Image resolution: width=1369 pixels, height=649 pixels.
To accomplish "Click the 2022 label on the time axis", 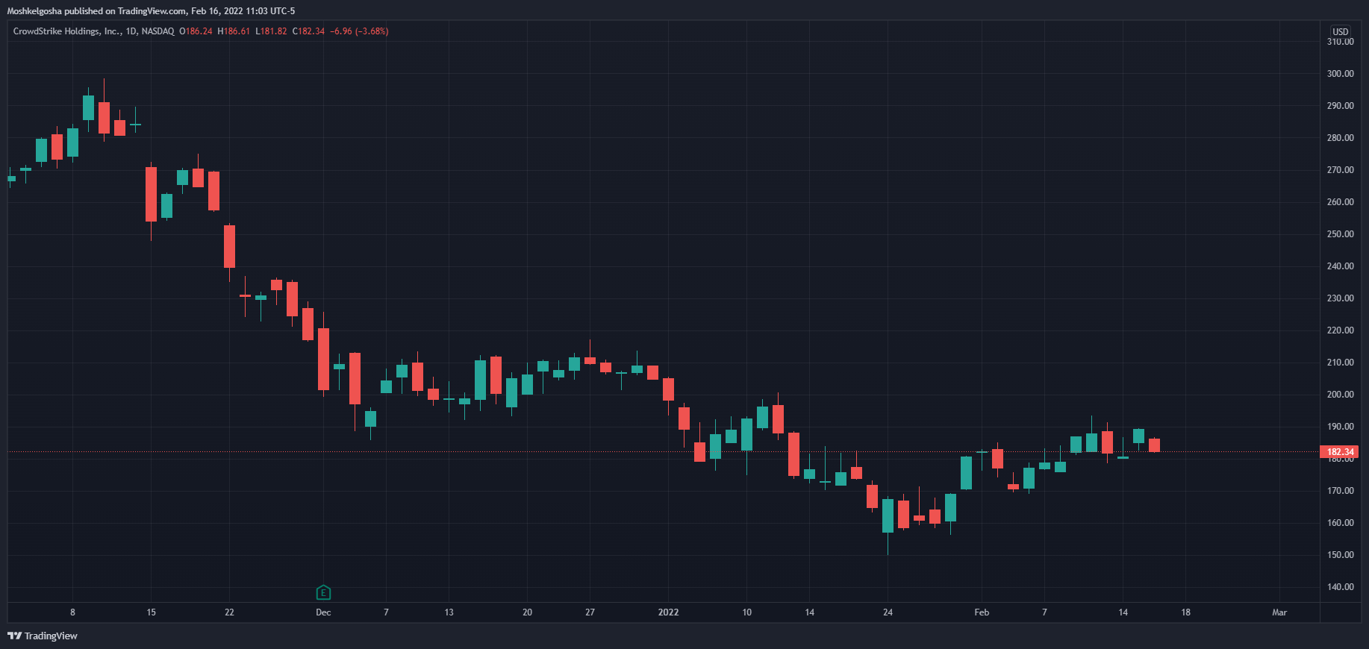I will click(668, 612).
